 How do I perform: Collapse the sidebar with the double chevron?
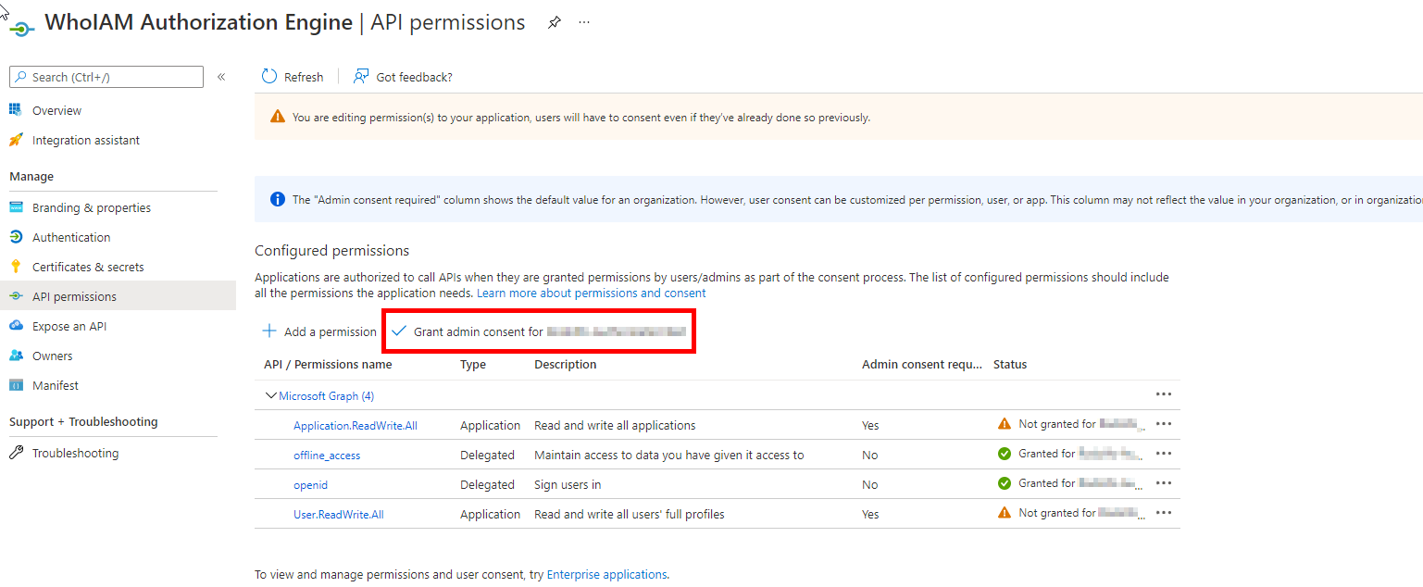click(221, 77)
